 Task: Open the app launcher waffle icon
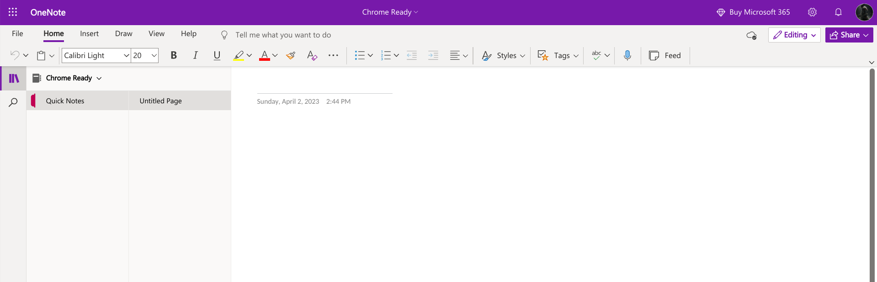click(x=13, y=12)
